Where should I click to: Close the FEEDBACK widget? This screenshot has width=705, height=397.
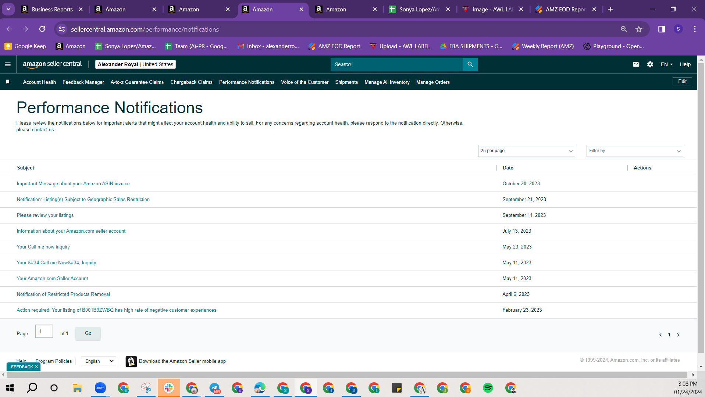pos(37,367)
